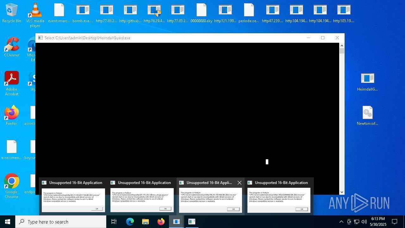This screenshot has width=405, height=228.
Task: Select the httpsgithub... desktop file
Action: click(130, 13)
